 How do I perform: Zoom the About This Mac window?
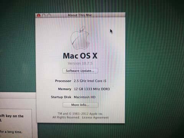pyautogui.click(x=49, y=16)
